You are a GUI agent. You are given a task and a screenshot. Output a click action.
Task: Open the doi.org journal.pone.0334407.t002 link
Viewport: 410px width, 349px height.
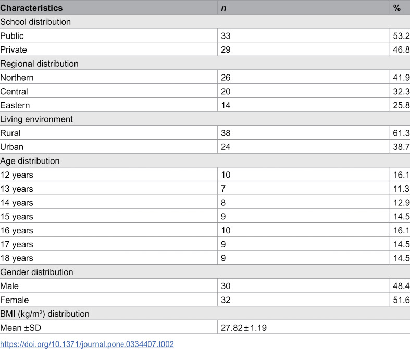[x=87, y=344]
